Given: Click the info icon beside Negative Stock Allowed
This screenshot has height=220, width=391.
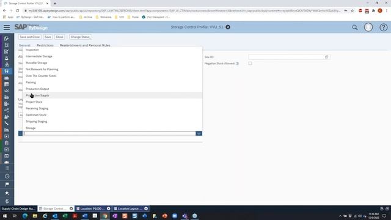Looking at the screenshot, I should (x=237, y=64).
